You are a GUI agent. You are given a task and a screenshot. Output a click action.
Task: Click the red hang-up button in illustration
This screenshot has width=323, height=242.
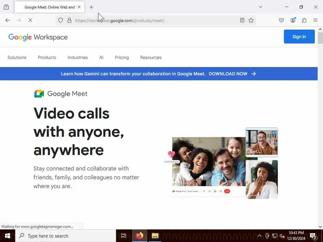click(x=227, y=191)
